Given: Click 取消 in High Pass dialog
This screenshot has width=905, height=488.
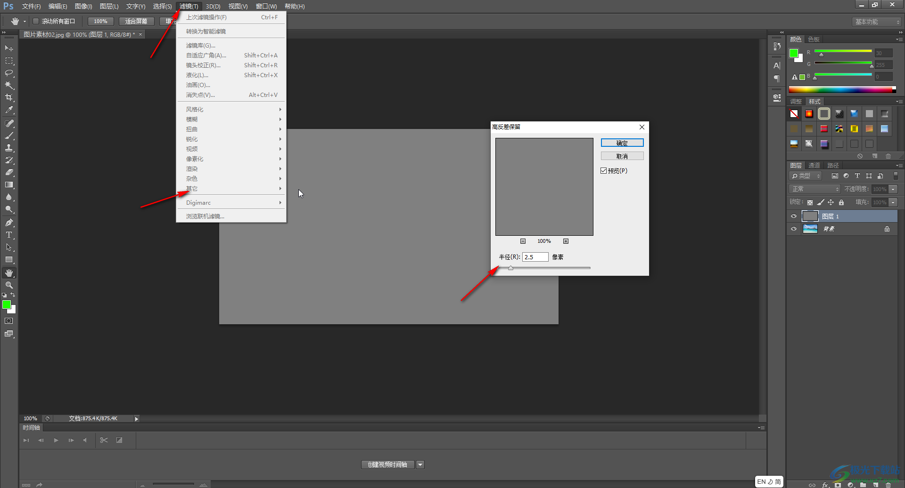Looking at the screenshot, I should pos(622,156).
